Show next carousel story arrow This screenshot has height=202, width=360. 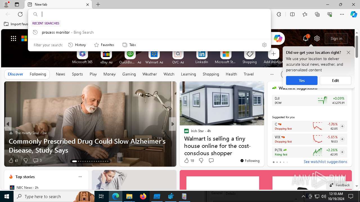point(172,124)
